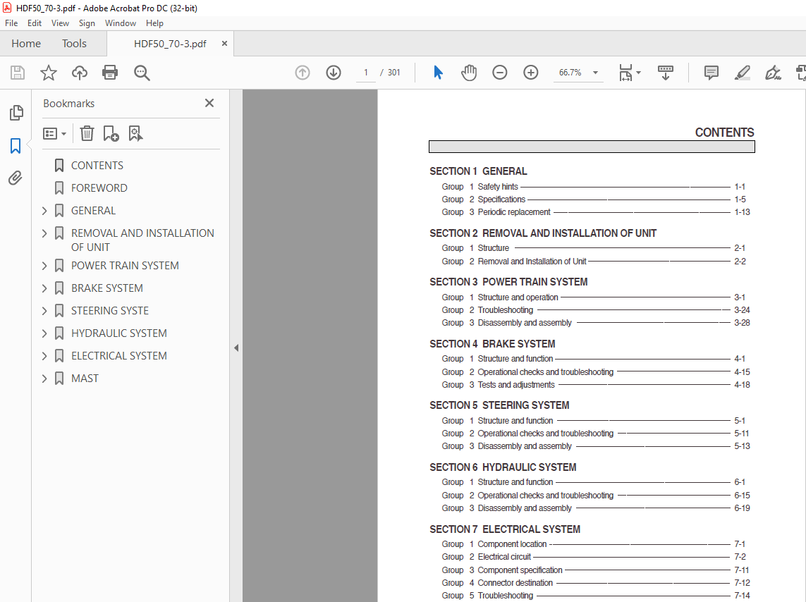The width and height of the screenshot is (806, 602).
Task: Select the MAST bookmark label
Action: coord(85,379)
